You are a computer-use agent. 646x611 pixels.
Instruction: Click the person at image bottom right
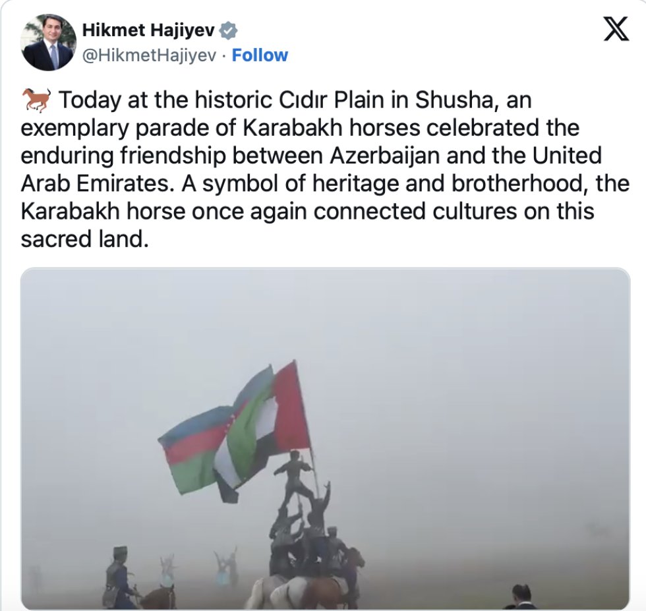click(523, 597)
